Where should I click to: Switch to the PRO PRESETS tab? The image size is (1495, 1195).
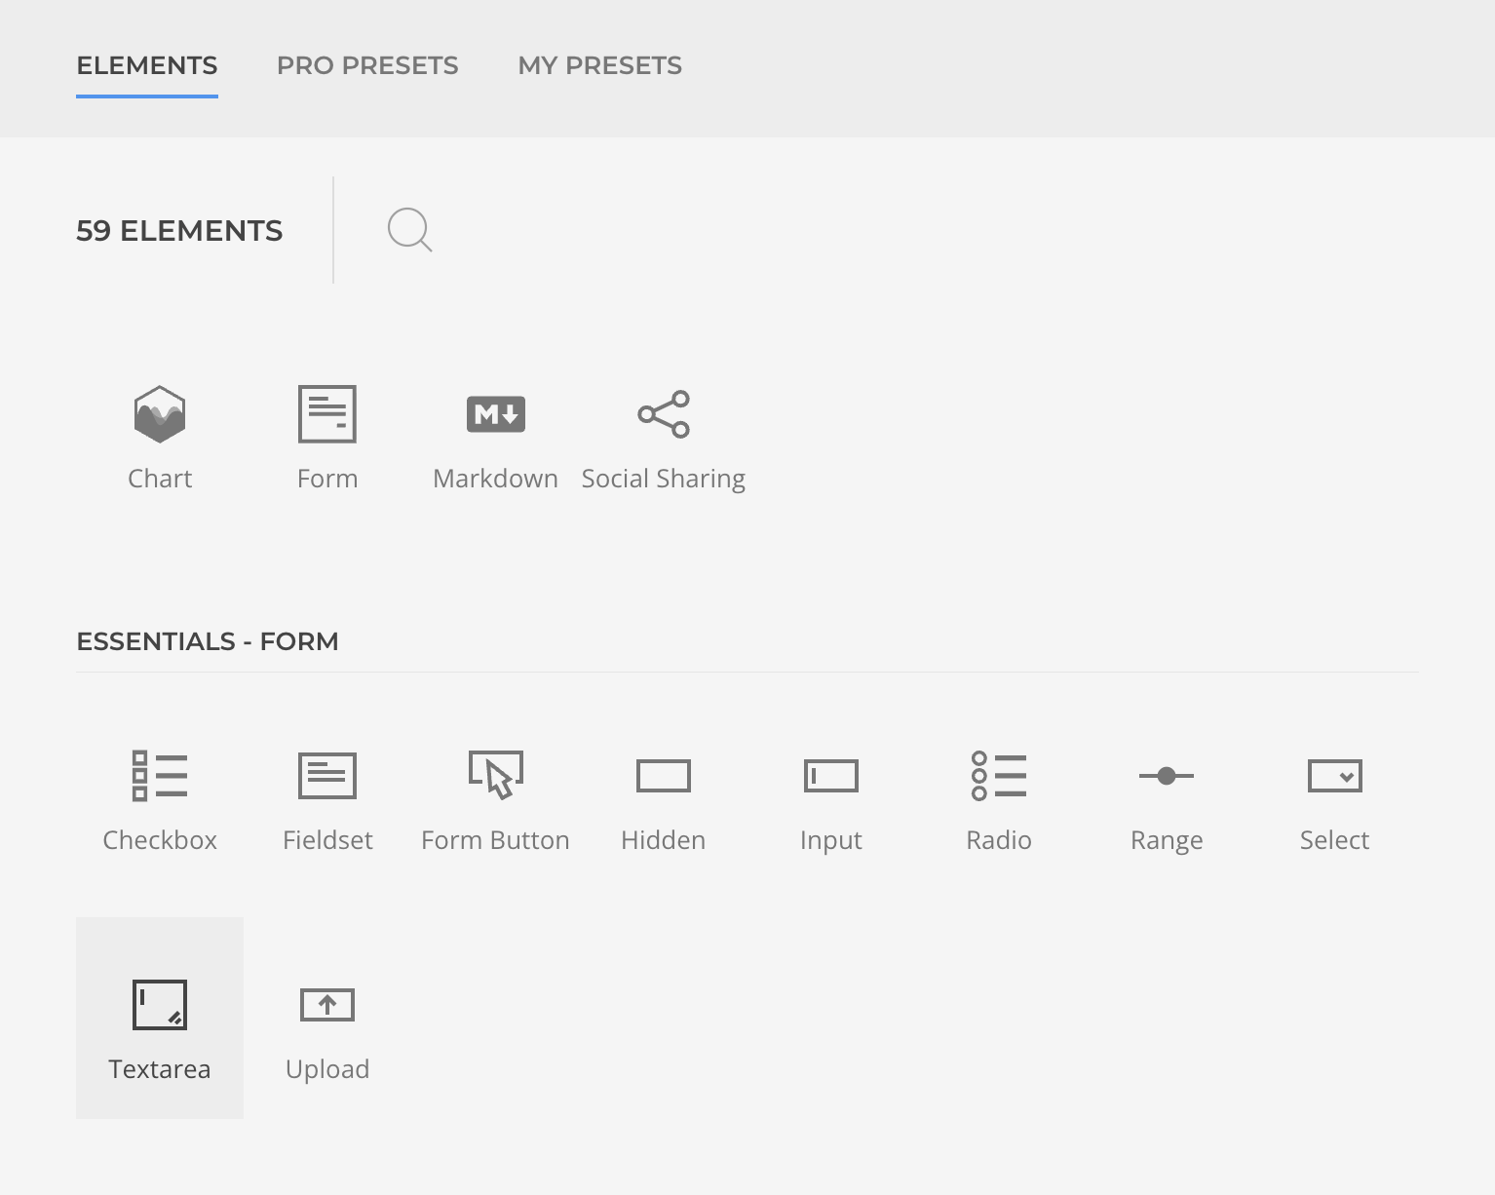(367, 65)
